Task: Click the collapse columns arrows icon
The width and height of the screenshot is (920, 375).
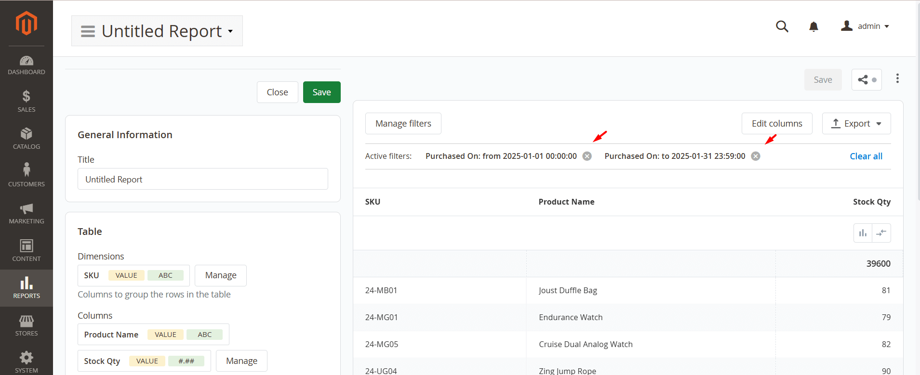Action: tap(881, 233)
